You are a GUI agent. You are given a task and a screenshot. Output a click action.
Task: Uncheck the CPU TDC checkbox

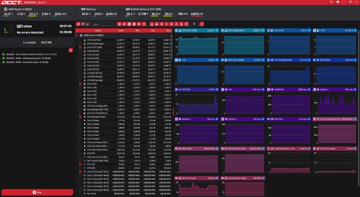[80, 164]
